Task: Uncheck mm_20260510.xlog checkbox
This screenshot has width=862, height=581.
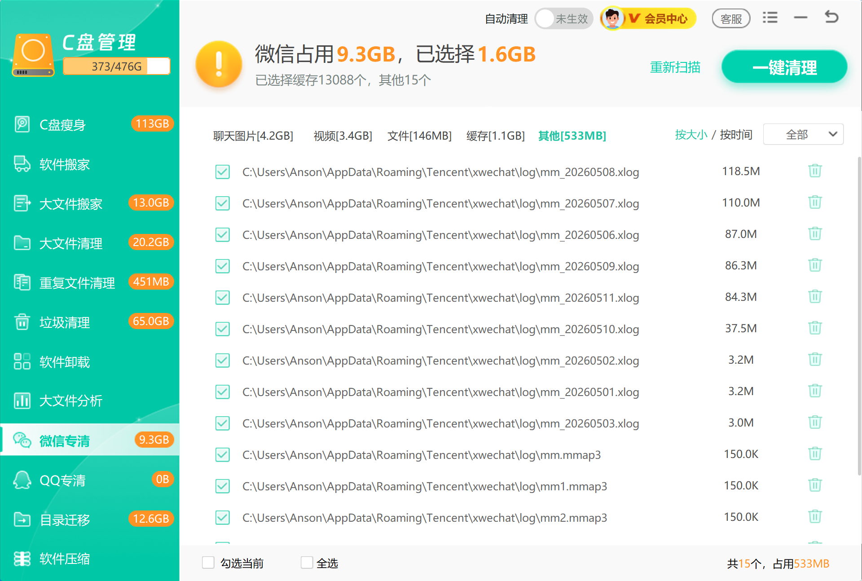Action: (223, 329)
